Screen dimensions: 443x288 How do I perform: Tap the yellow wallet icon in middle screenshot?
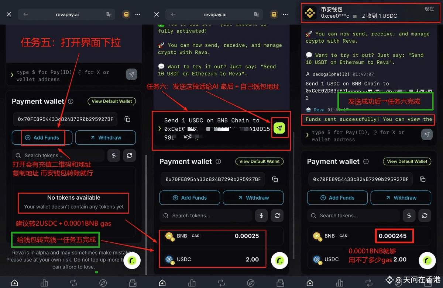[x=274, y=14]
